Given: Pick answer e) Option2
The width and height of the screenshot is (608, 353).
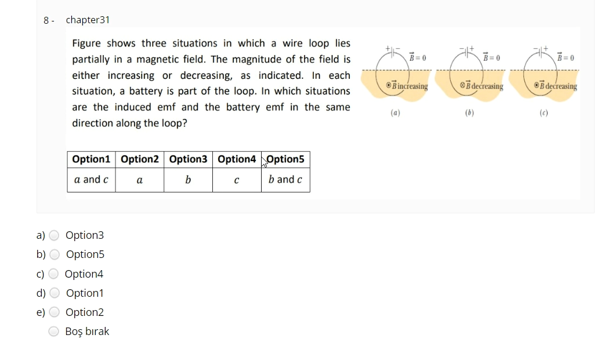Looking at the screenshot, I should coord(53,312).
